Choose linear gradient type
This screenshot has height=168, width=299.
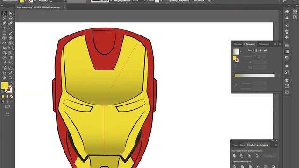255,51
